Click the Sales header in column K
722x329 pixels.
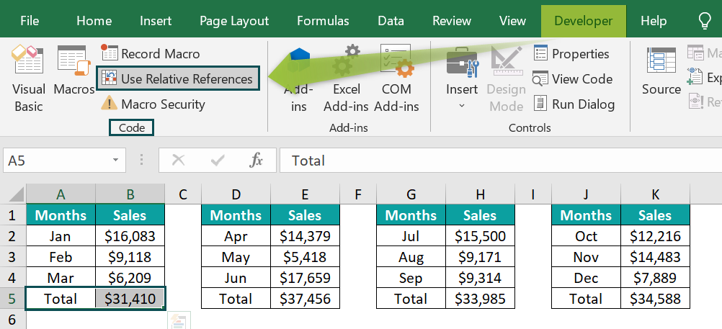click(655, 215)
